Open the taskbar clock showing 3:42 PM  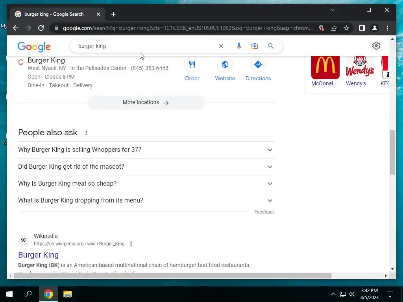pyautogui.click(x=369, y=294)
